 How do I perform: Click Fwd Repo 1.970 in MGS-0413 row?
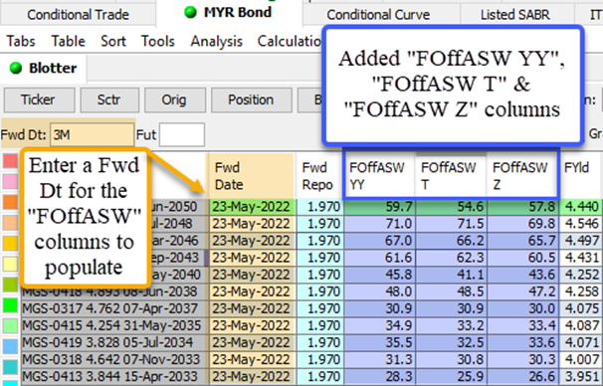(x=319, y=376)
